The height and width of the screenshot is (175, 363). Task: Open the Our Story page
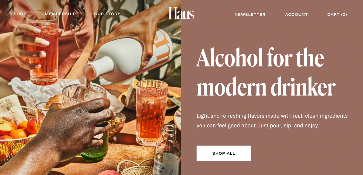pyautogui.click(x=107, y=14)
